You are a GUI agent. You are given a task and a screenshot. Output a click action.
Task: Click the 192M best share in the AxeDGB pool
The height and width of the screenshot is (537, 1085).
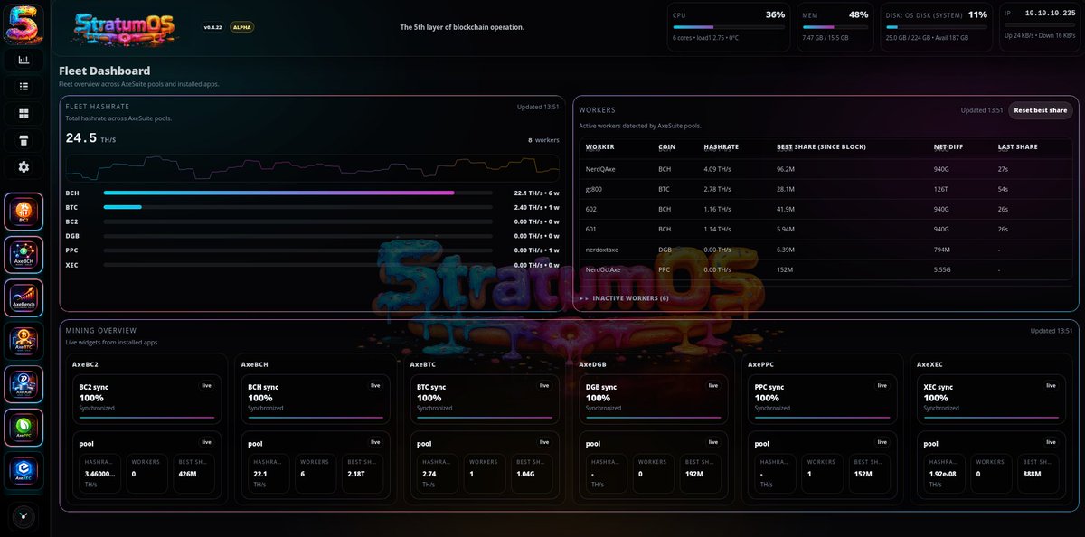click(695, 474)
